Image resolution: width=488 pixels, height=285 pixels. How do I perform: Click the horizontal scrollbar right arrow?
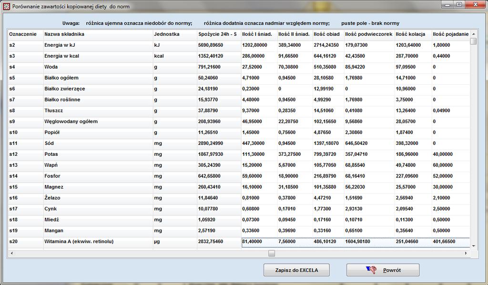coord(466,253)
